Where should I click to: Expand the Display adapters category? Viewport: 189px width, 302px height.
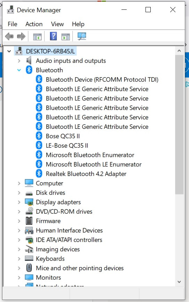(19, 202)
